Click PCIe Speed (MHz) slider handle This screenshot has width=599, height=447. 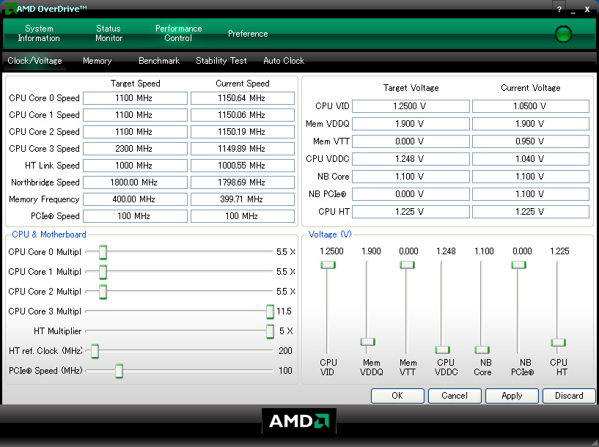[120, 371]
